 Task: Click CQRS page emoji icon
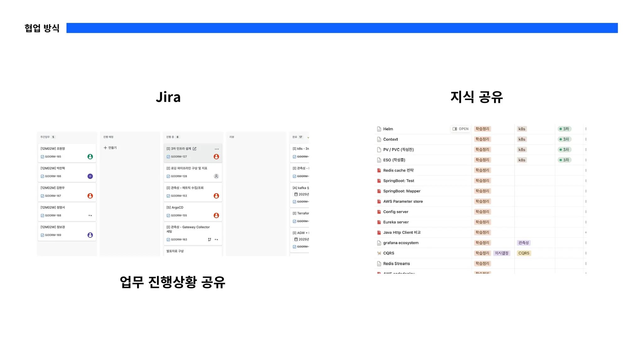379,253
